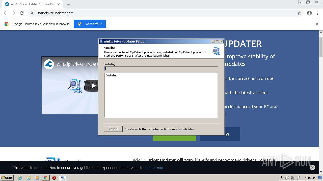Minimize the WinZip Driver Updater Setup window
This screenshot has height=181, width=323.
[x=213, y=41]
